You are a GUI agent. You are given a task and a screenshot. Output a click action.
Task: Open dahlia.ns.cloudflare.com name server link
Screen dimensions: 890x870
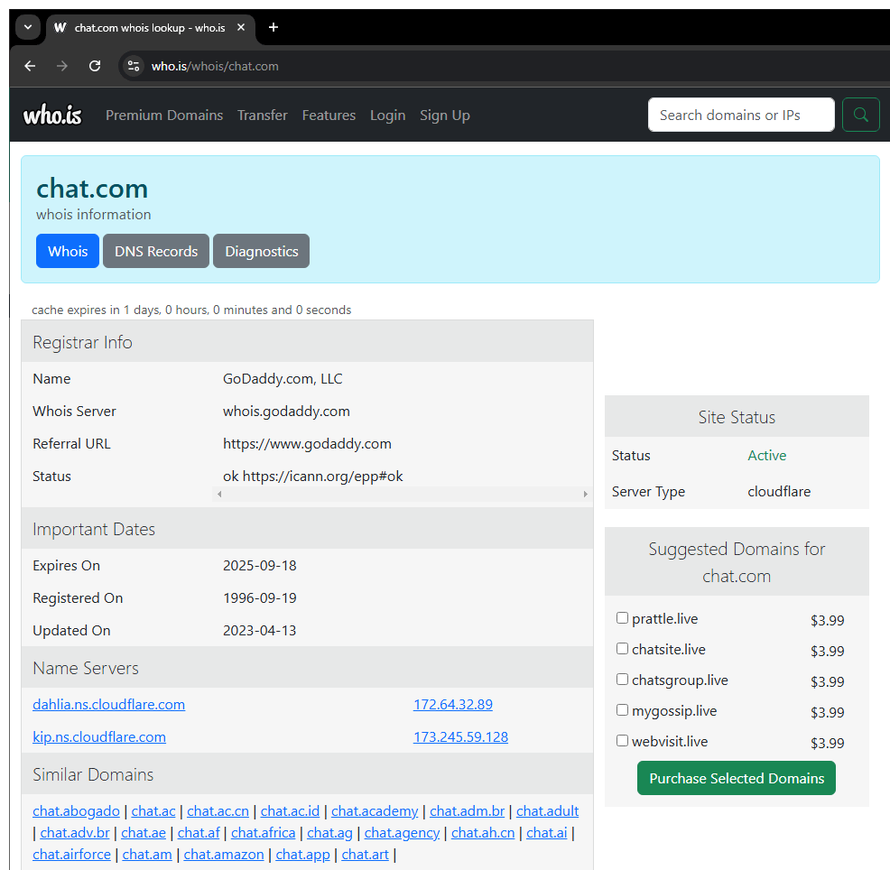coord(108,704)
